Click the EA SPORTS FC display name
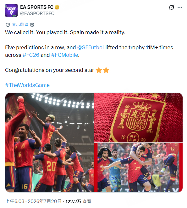Screen dimensions: 187x208 tap(37, 7)
